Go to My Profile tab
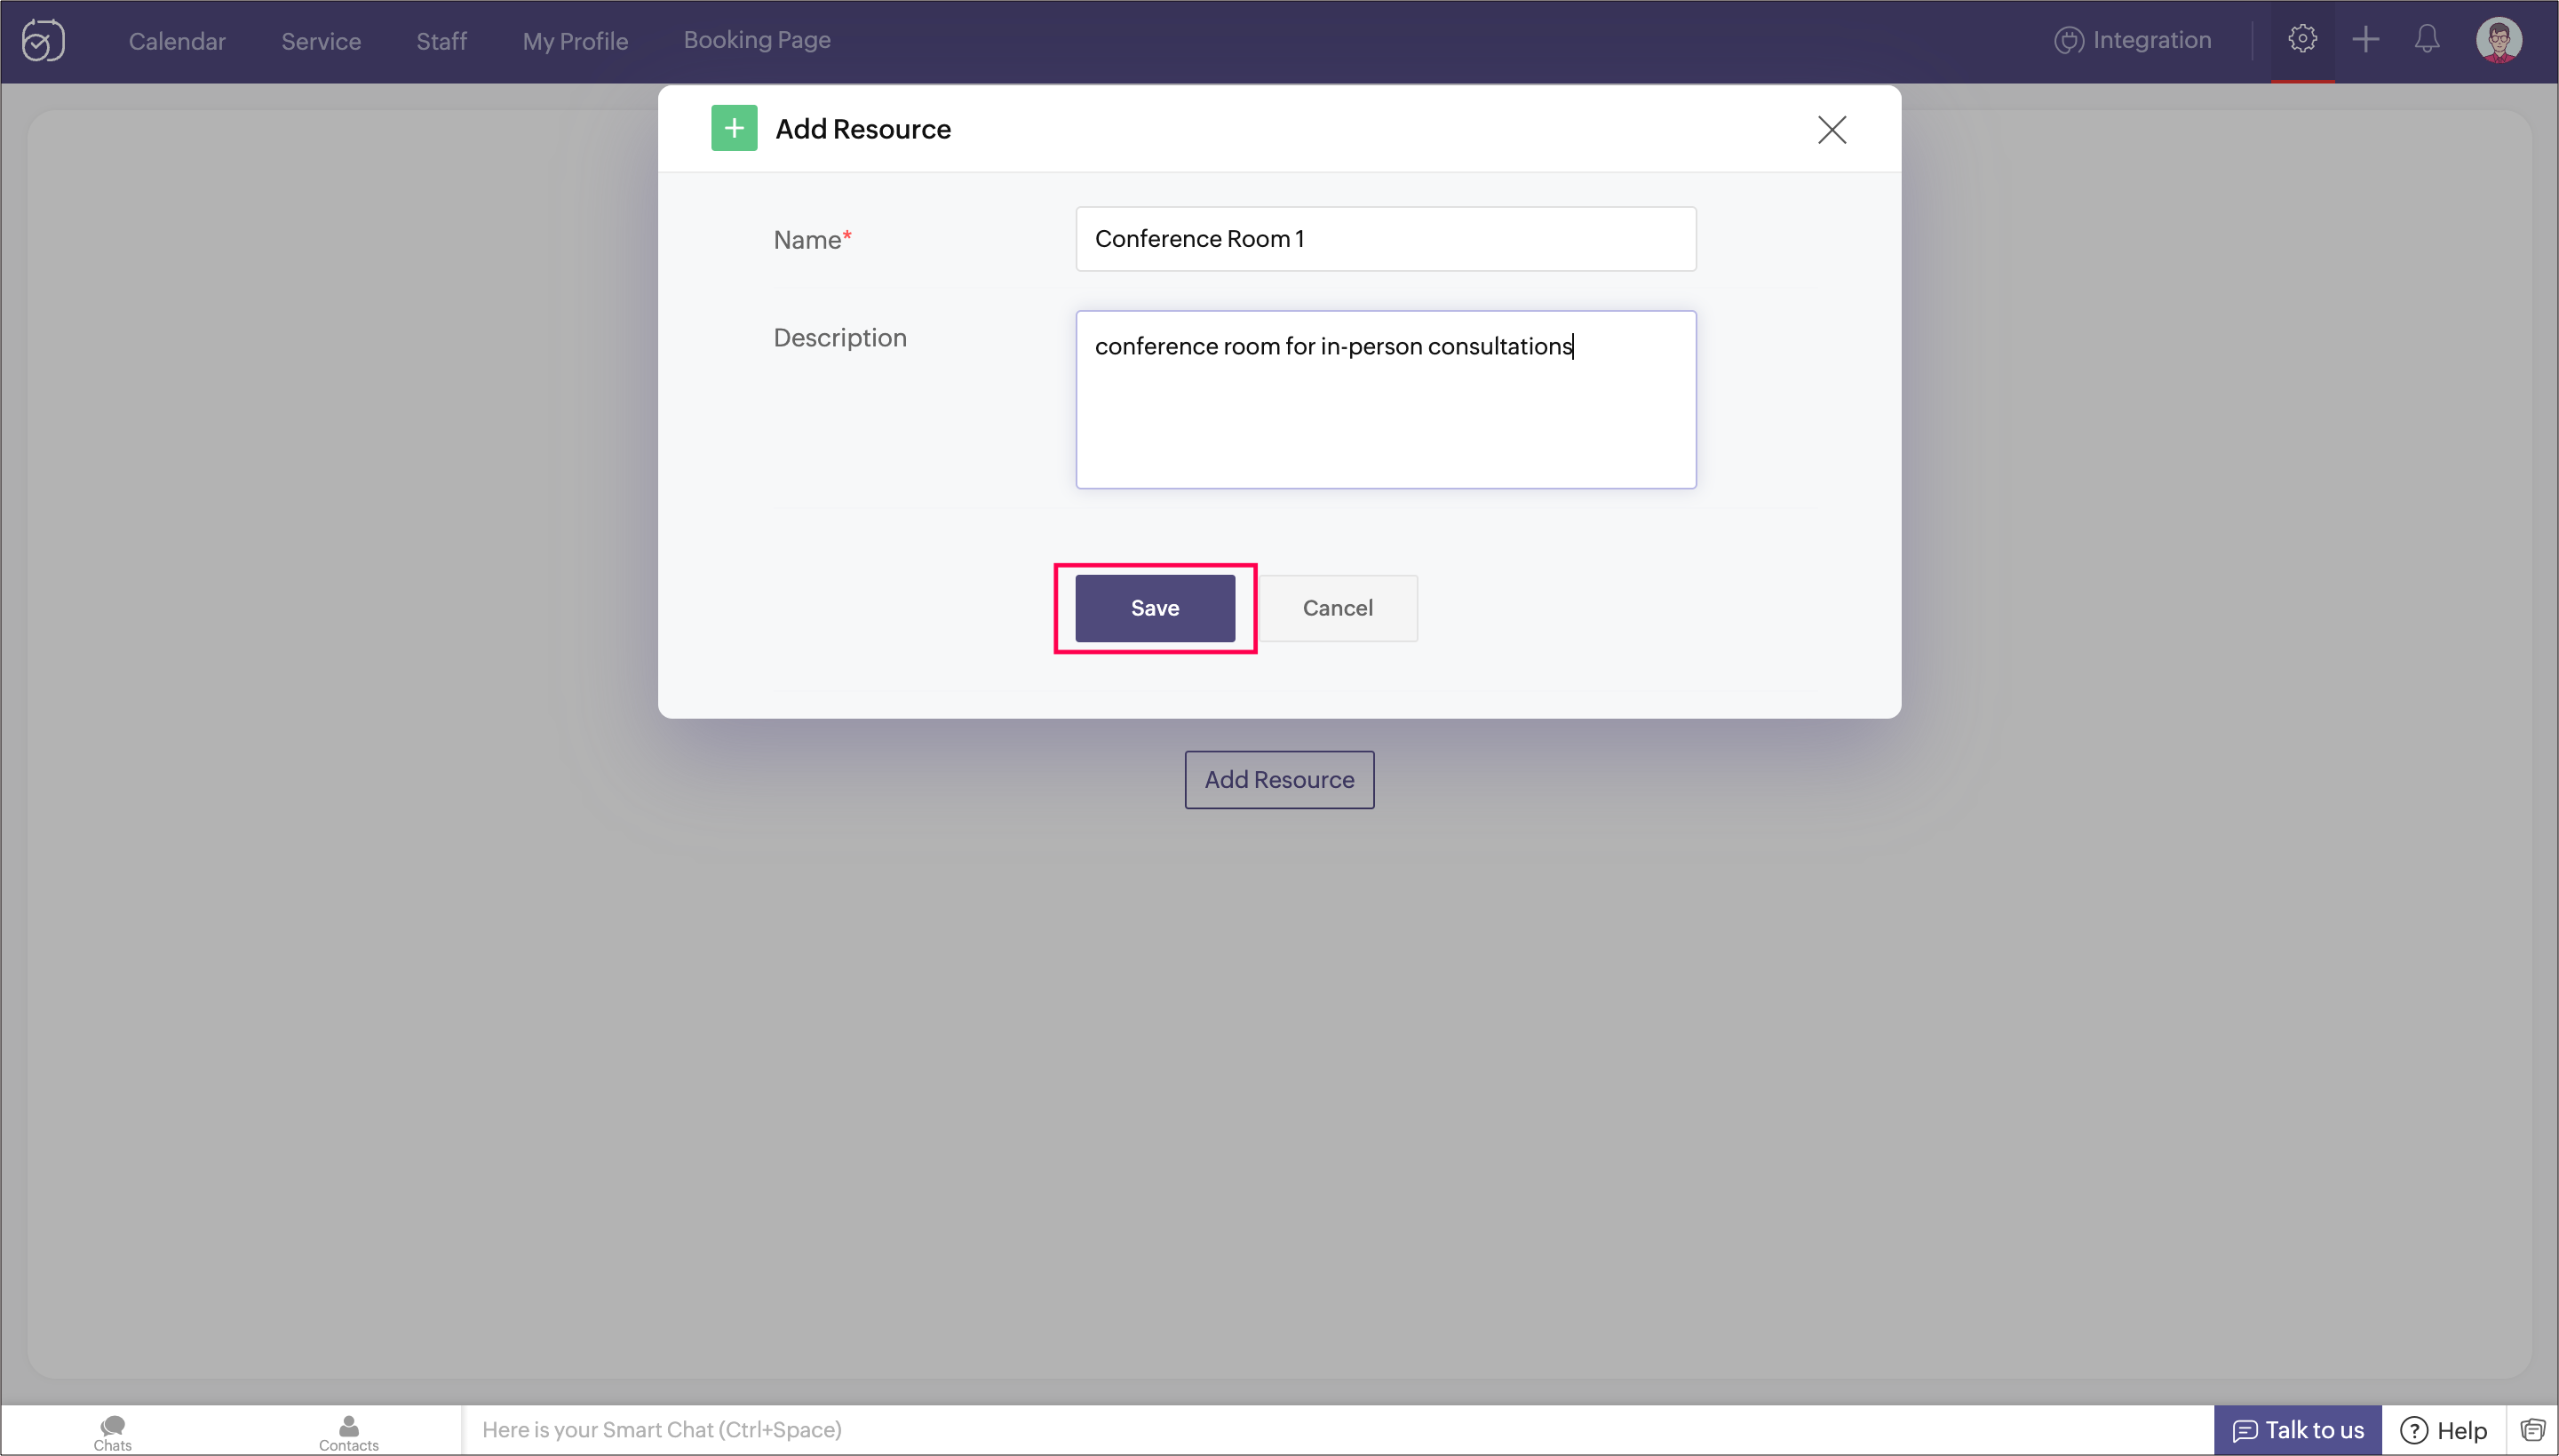 click(575, 41)
